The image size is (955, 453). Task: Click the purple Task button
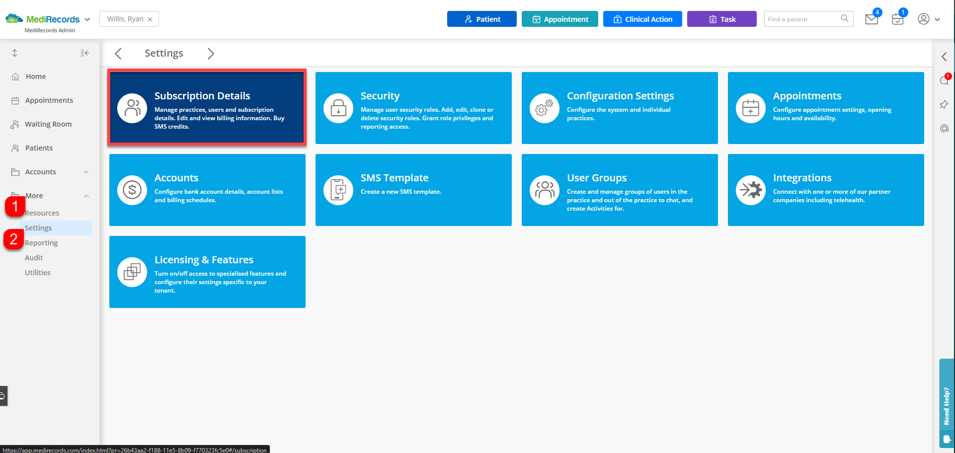click(722, 19)
